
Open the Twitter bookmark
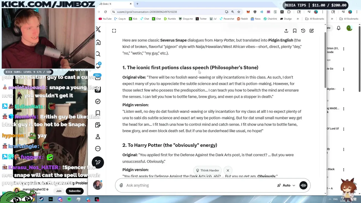(x=201, y=19)
